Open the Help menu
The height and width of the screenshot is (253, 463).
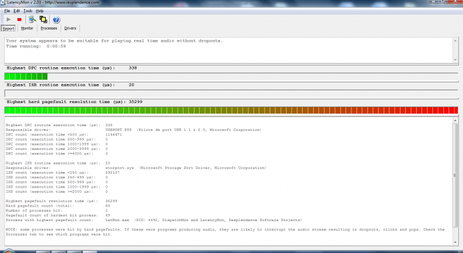pos(39,11)
